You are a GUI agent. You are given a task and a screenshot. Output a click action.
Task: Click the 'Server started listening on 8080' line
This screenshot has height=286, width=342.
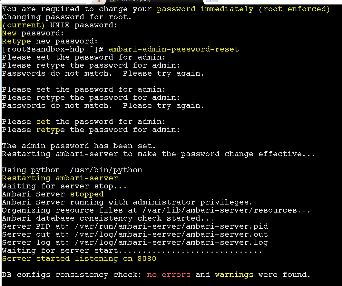click(79, 259)
